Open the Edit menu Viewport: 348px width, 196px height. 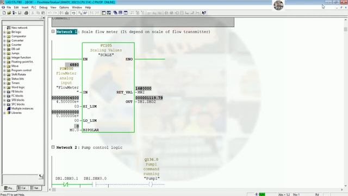pos(16,7)
